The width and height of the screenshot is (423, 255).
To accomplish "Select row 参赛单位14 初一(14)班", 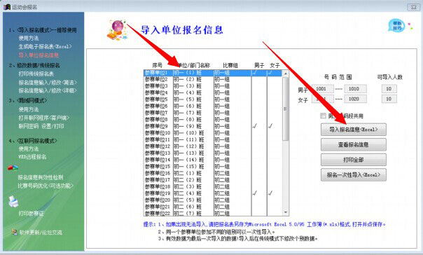I will pyautogui.click(x=213, y=160).
